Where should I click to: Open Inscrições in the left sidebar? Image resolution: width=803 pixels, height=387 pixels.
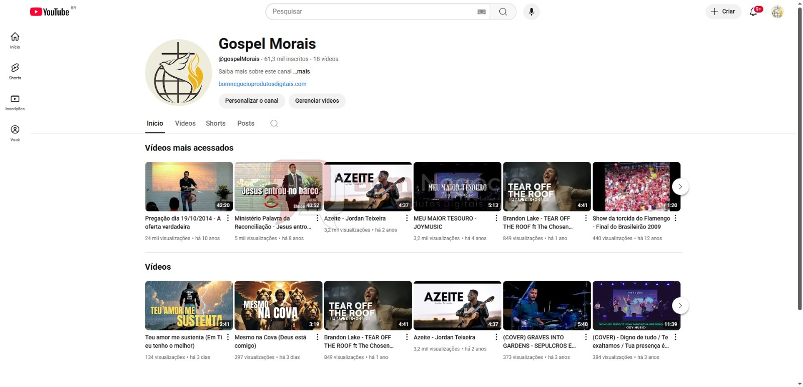[x=15, y=102]
